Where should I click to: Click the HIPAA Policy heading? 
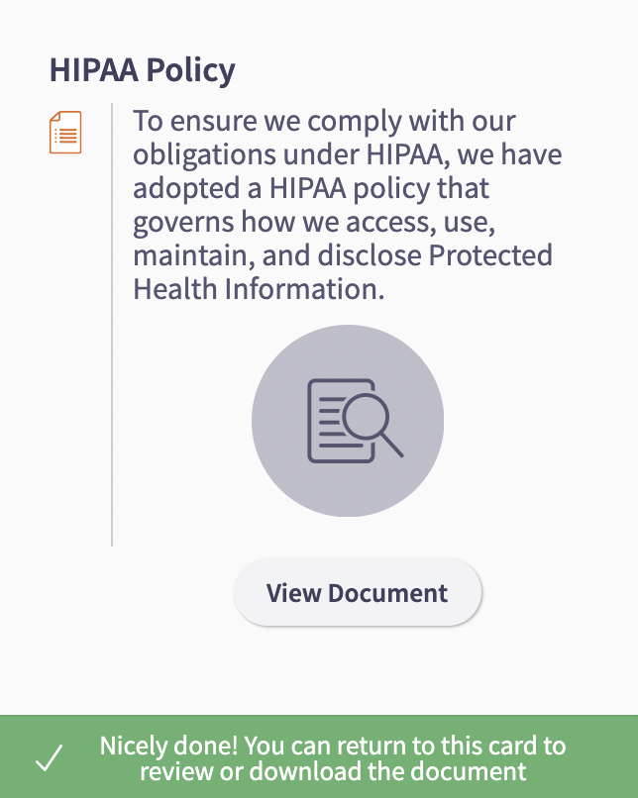pyautogui.click(x=142, y=70)
